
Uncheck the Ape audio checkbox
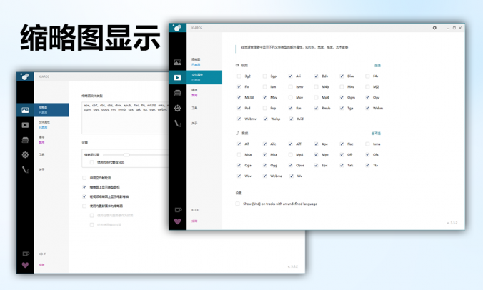click(316, 144)
